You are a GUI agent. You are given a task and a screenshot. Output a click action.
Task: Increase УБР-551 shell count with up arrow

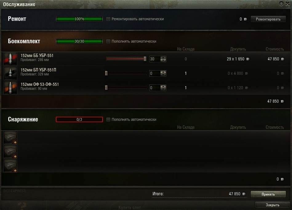point(163,58)
